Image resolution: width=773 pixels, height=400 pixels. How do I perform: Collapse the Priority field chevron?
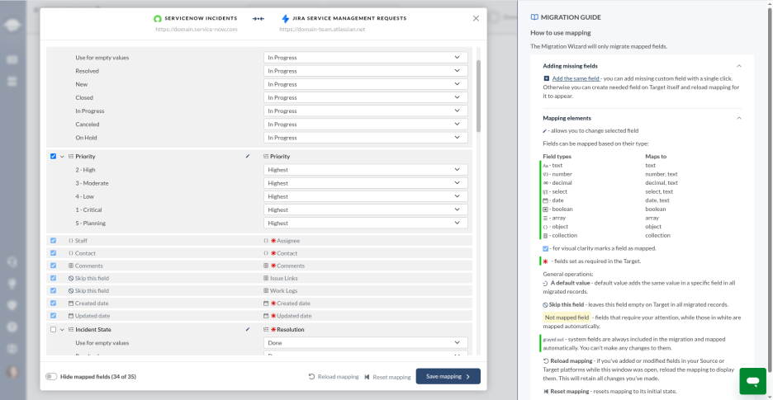[x=62, y=156]
